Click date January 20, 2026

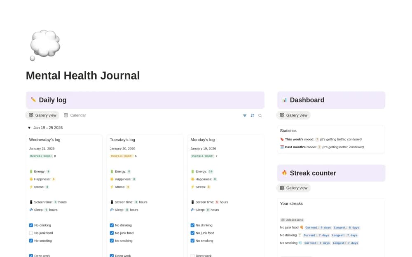click(x=122, y=148)
